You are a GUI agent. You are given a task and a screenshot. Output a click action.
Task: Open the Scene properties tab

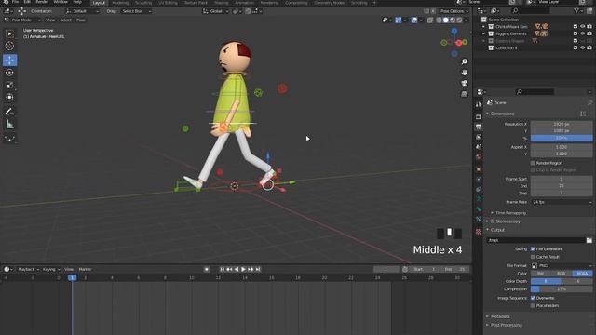click(479, 147)
